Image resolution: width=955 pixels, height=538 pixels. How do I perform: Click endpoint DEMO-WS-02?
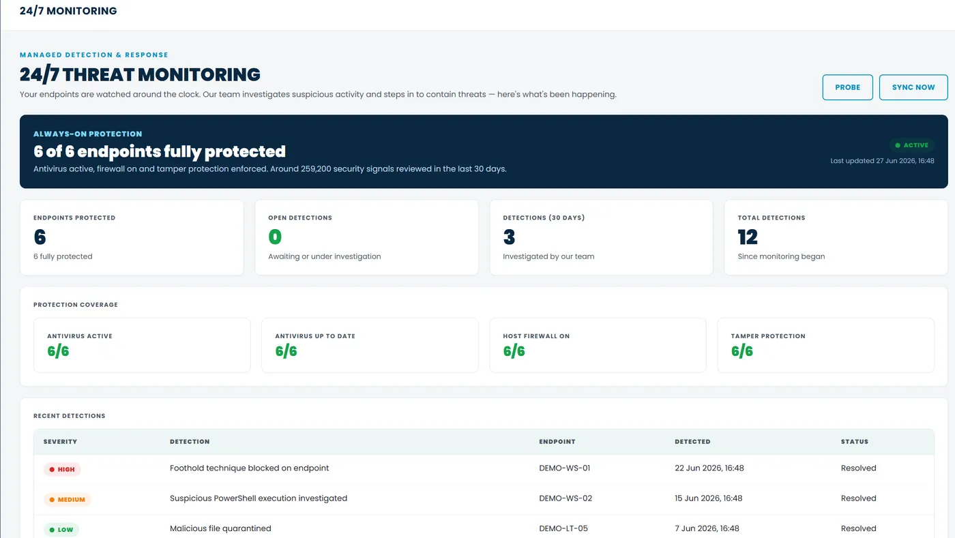pyautogui.click(x=565, y=498)
